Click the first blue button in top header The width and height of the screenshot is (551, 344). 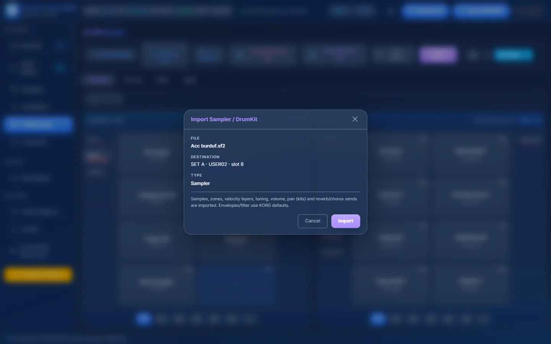tap(425, 11)
